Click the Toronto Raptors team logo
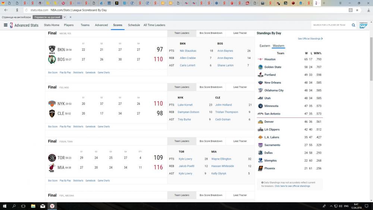 [52, 158]
